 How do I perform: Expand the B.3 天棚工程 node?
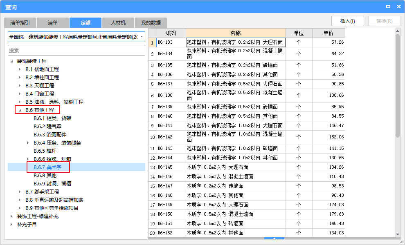coord(20,86)
